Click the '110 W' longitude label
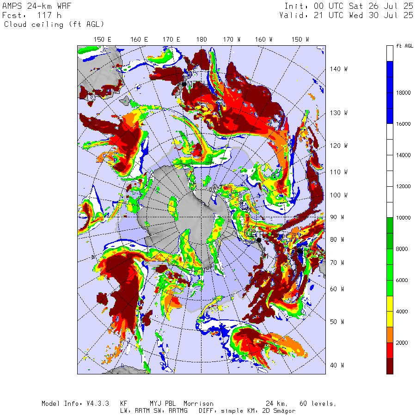 [339, 172]
